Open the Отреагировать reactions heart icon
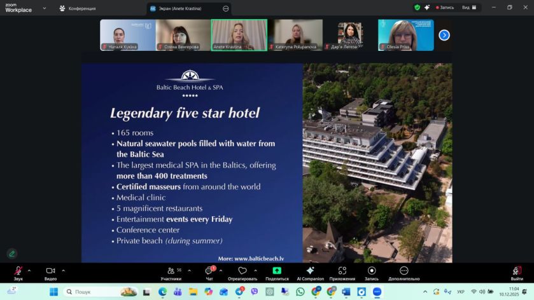This screenshot has height=300, width=534. pyautogui.click(x=242, y=273)
